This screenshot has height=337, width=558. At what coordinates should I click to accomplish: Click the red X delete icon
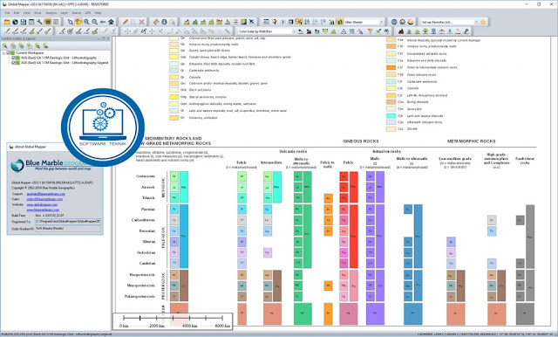coord(141,22)
